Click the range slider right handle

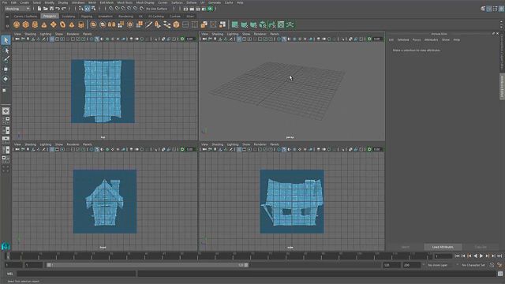(246, 265)
